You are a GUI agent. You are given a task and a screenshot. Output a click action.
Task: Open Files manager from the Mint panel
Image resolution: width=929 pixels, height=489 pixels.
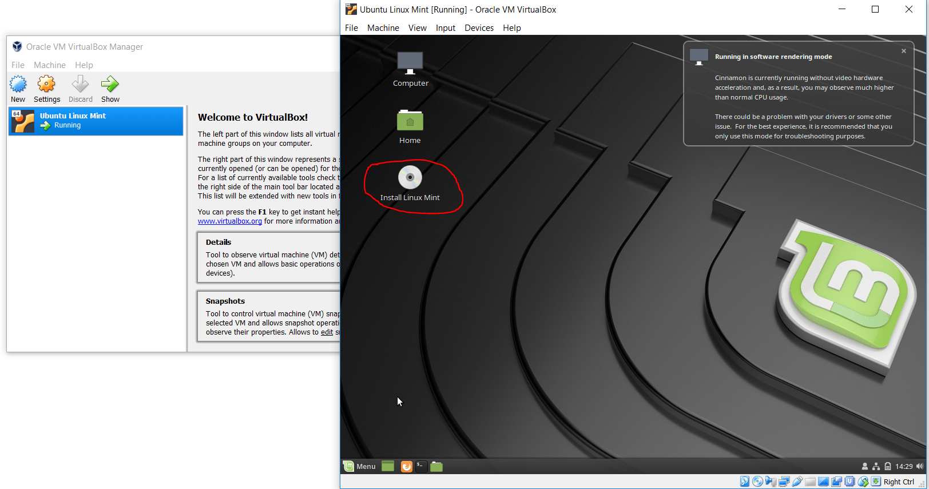(x=436, y=466)
